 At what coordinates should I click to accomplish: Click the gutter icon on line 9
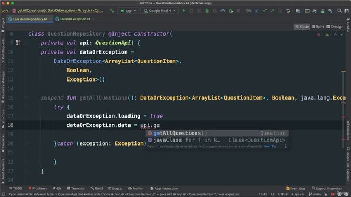18,43
